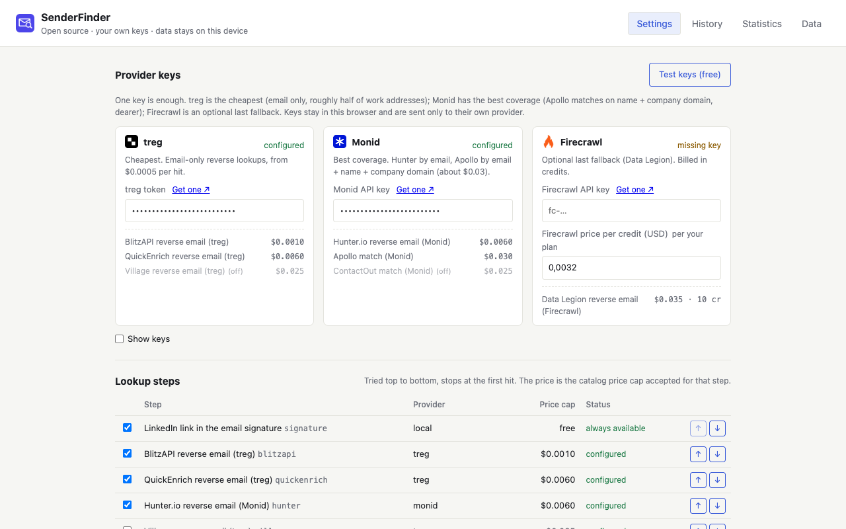Screen dimensions: 846x529
Task: Uncheck the BlitzAPI reverse email step
Action: coord(127,454)
